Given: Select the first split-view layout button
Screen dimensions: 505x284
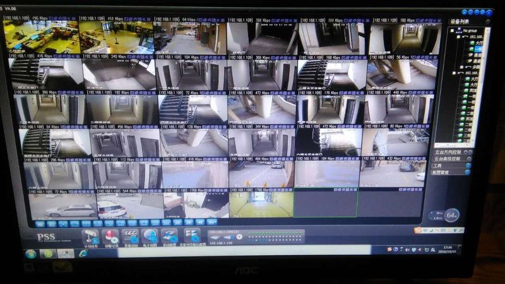Looking at the screenshot, I should tap(40, 223).
